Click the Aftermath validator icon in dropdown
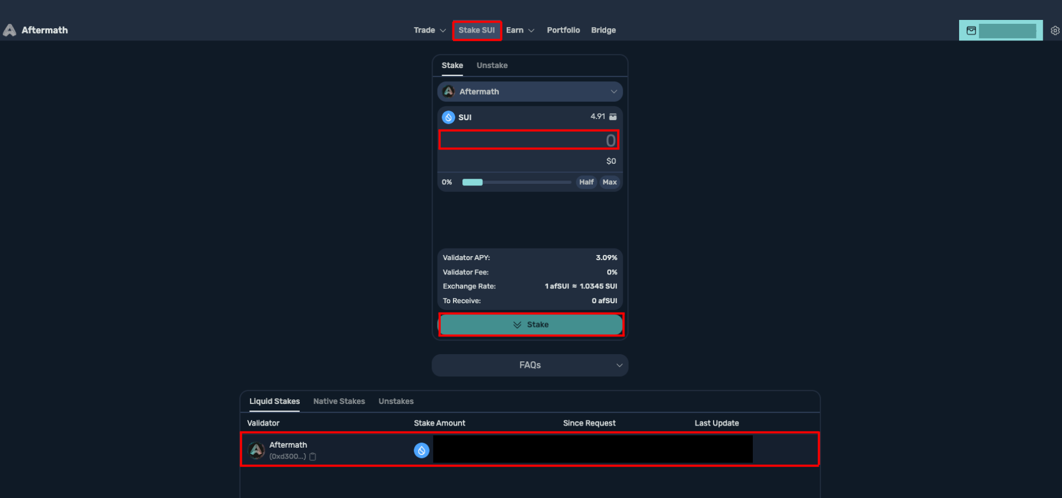Screen dimensions: 1062x498 449,91
